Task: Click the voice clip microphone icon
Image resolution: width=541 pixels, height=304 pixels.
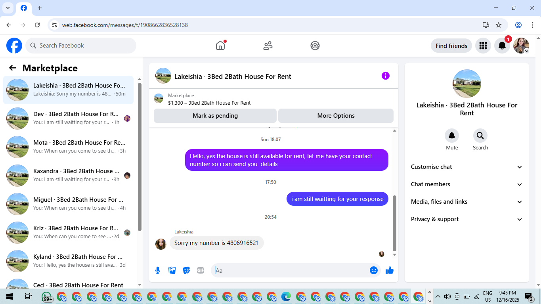Action: [x=158, y=270]
